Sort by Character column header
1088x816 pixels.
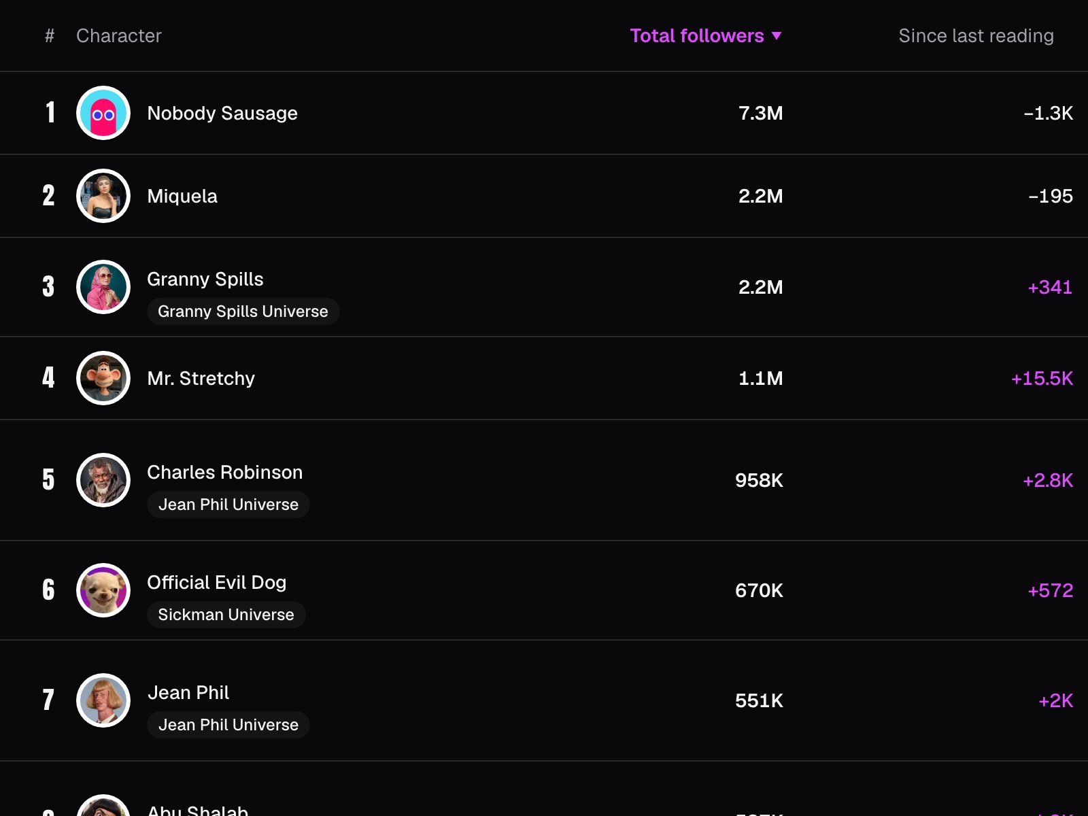[x=119, y=35]
